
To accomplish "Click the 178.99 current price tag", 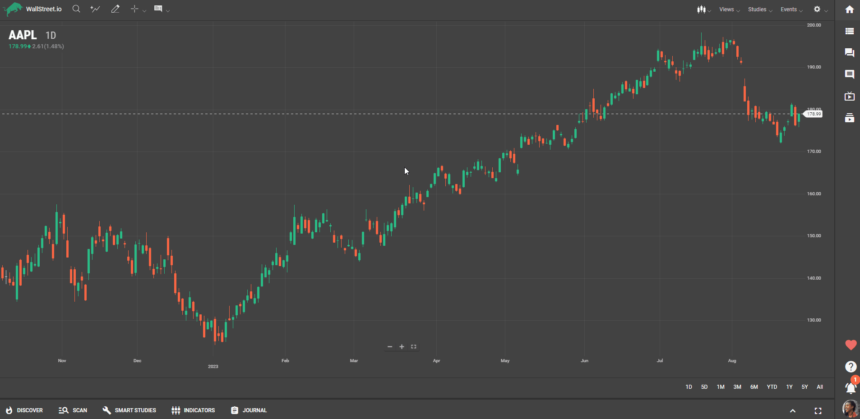I will (x=814, y=114).
